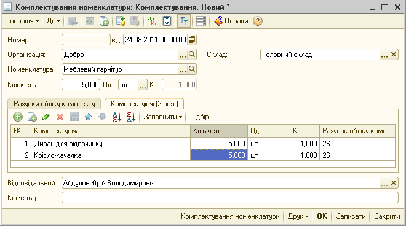The width and height of the screenshot is (406, 226).
Task: Click the Рахунок обліку column header
Action: (x=357, y=131)
